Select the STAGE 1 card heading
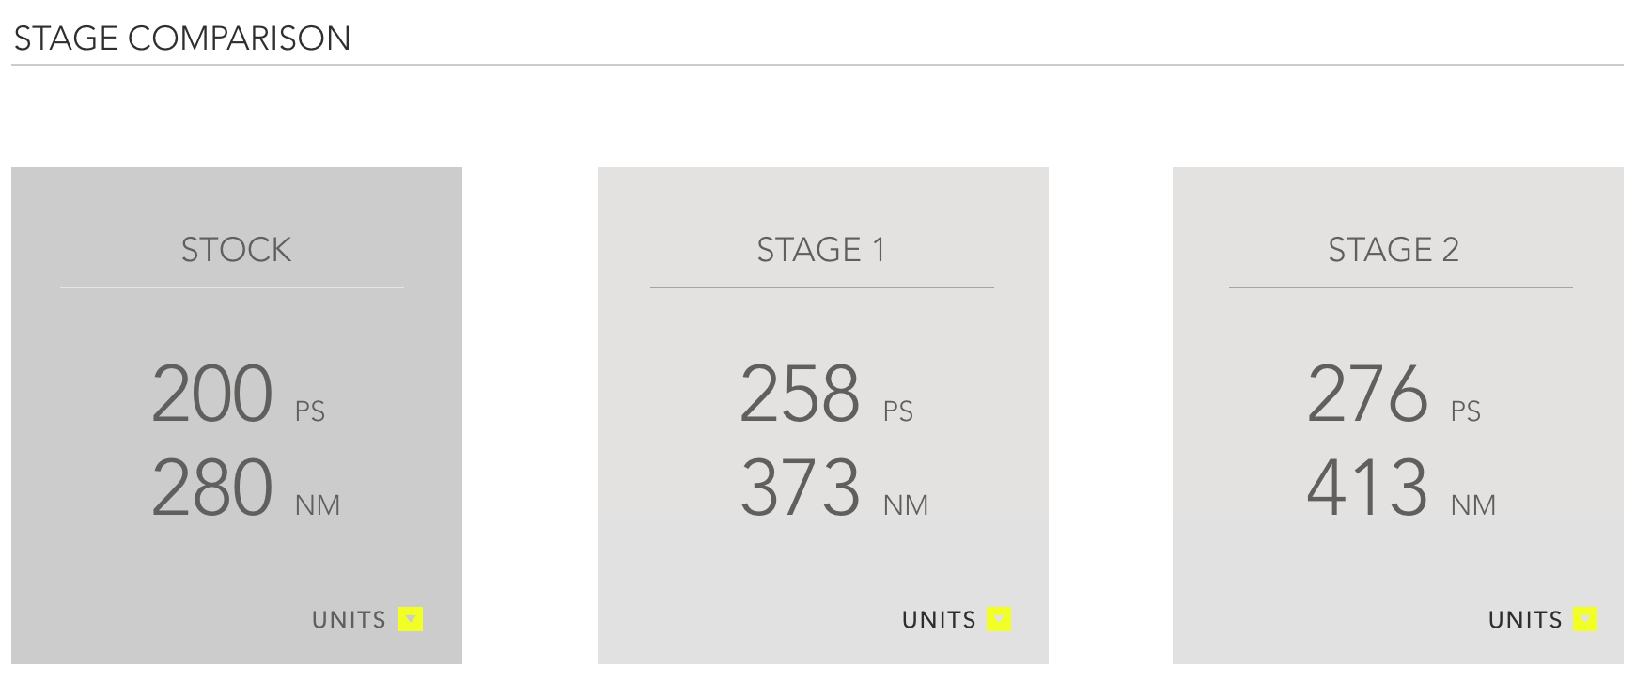 821,250
